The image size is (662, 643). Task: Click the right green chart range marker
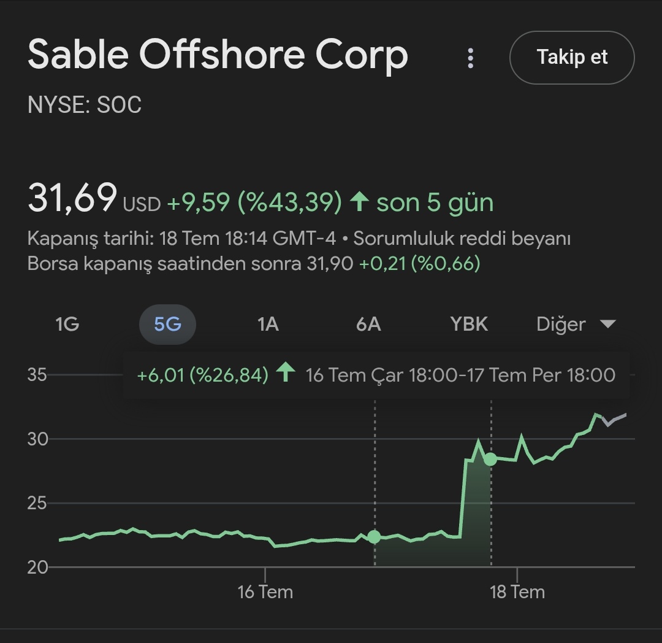(490, 459)
